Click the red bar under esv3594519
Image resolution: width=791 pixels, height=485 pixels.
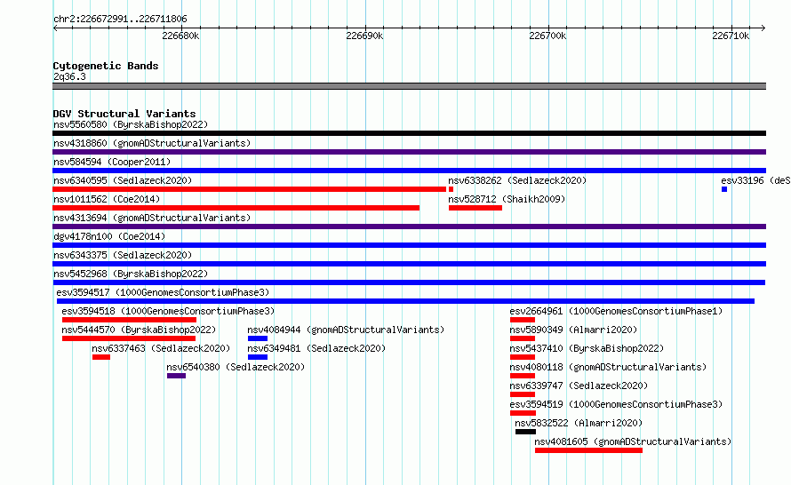point(523,413)
